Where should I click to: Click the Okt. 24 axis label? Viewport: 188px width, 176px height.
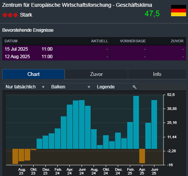tap(106, 171)
